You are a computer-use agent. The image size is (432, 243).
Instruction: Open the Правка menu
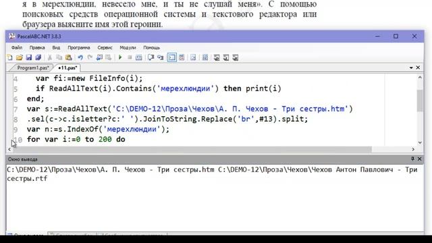tap(37, 47)
